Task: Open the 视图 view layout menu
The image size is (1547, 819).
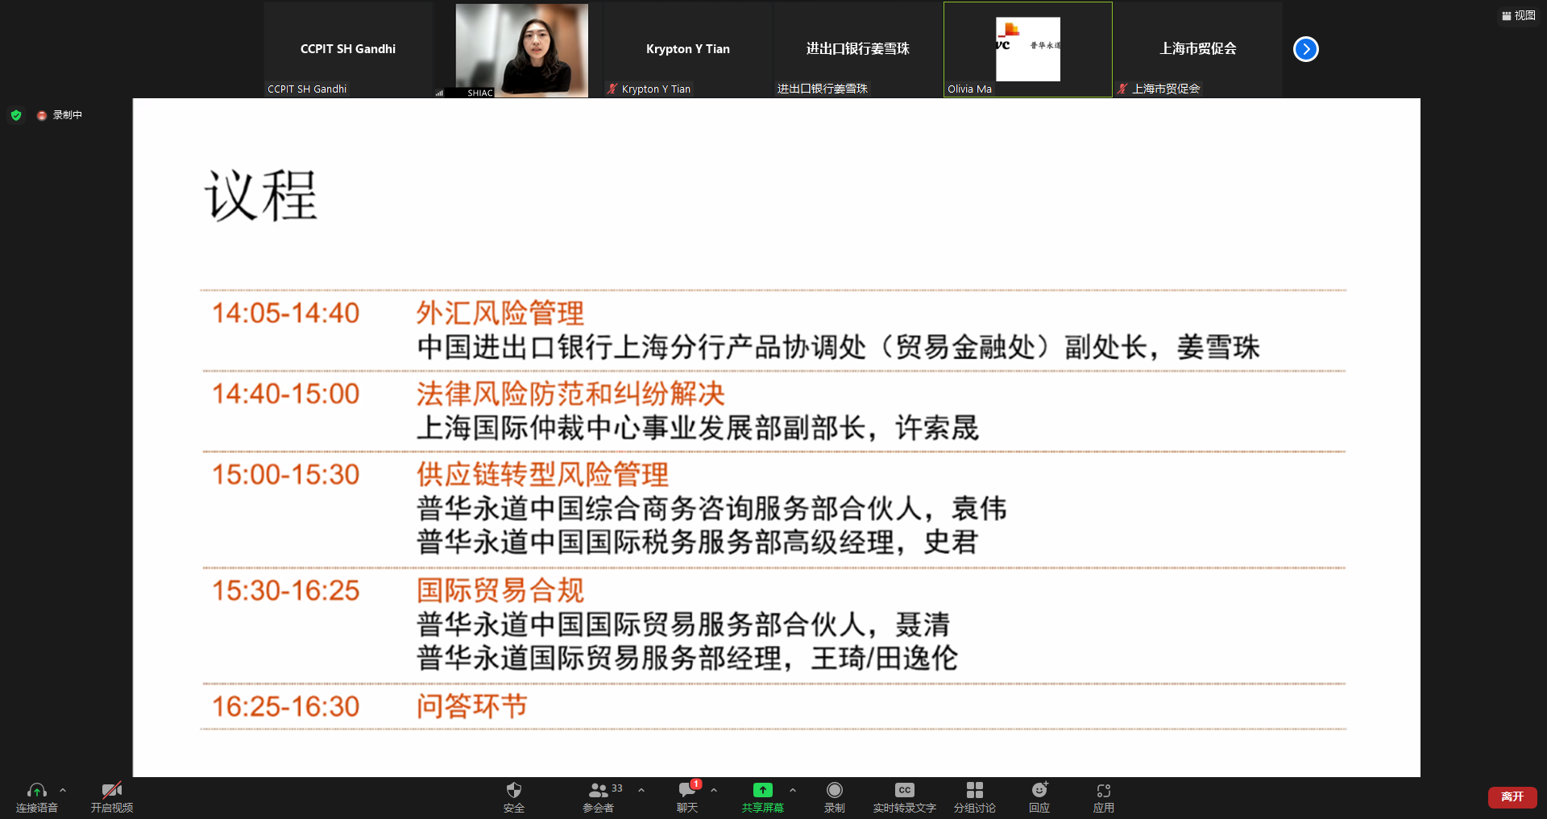Action: click(1519, 15)
